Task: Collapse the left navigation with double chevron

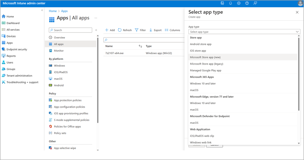Action: (42, 10)
